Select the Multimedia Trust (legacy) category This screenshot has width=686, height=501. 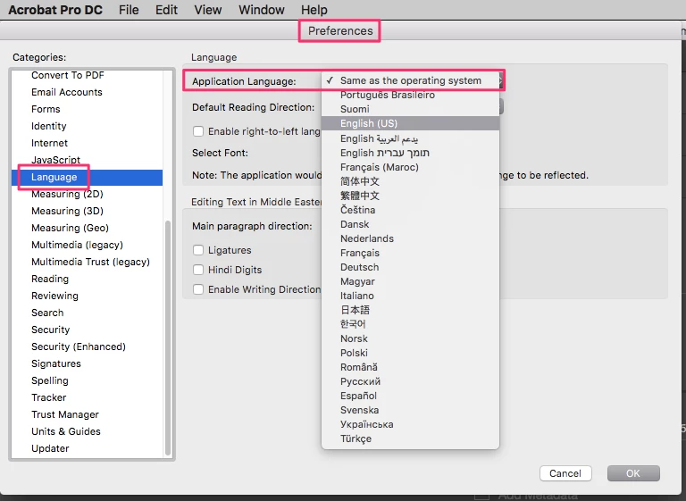coord(87,262)
